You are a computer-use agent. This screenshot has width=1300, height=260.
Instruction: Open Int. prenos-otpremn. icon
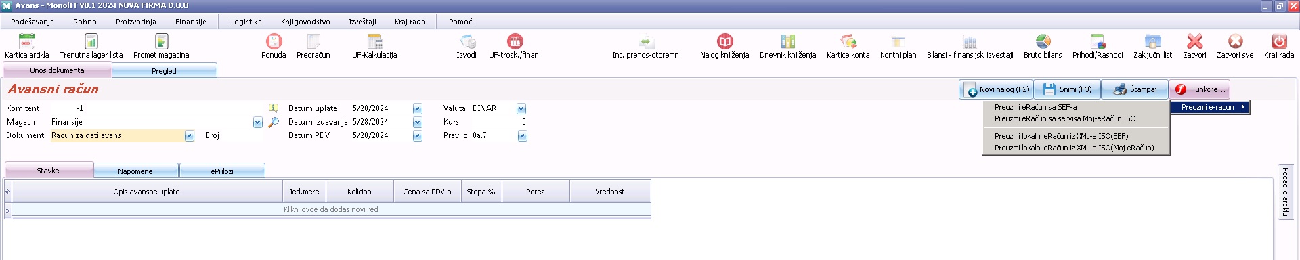click(647, 42)
